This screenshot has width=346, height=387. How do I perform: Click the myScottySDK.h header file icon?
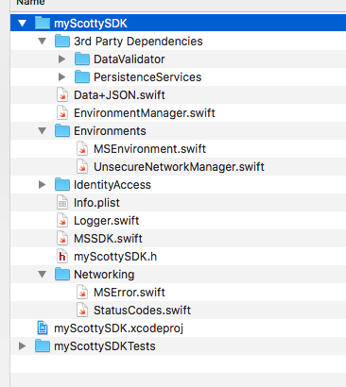(x=62, y=256)
